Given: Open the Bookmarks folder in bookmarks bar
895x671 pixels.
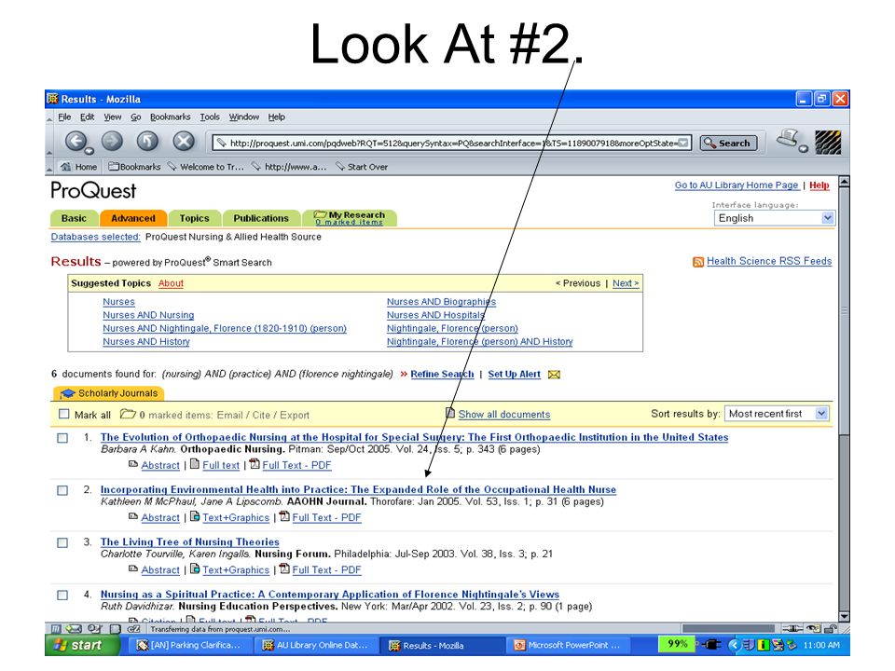Looking at the screenshot, I should point(134,167).
